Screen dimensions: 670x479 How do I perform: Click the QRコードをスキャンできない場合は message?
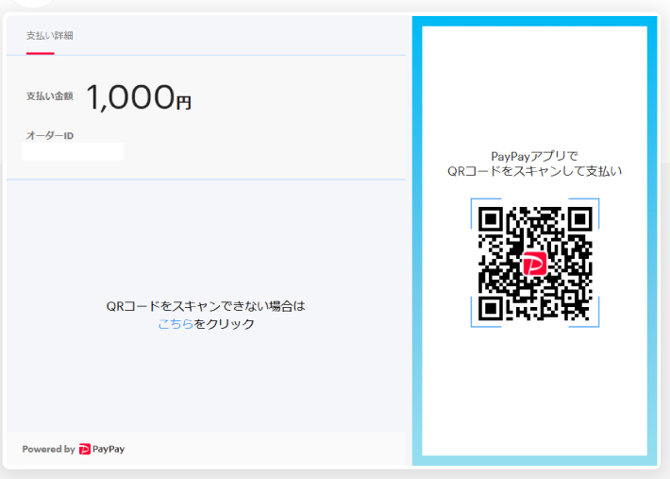click(x=206, y=306)
